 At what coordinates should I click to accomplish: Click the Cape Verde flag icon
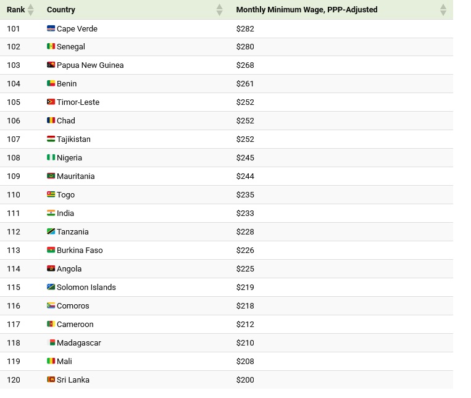pyautogui.click(x=51, y=28)
